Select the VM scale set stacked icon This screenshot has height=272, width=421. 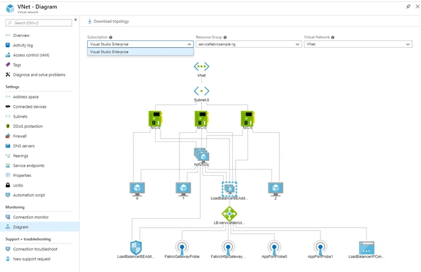pyautogui.click(x=201, y=155)
